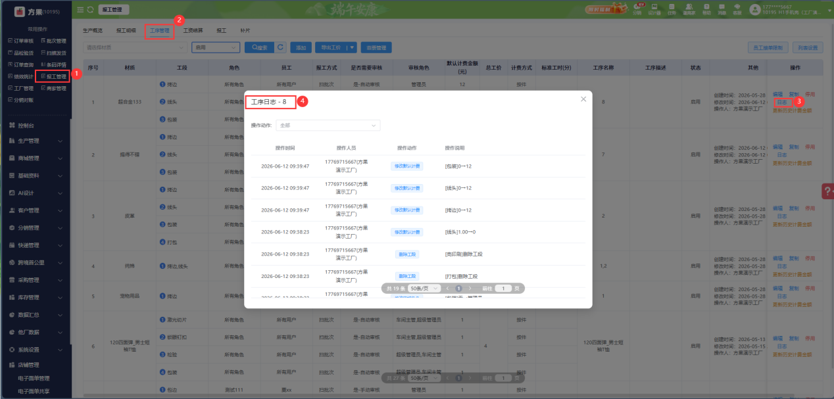Open the 客服 icon in the top bar
834x399 pixels.
coord(737,9)
